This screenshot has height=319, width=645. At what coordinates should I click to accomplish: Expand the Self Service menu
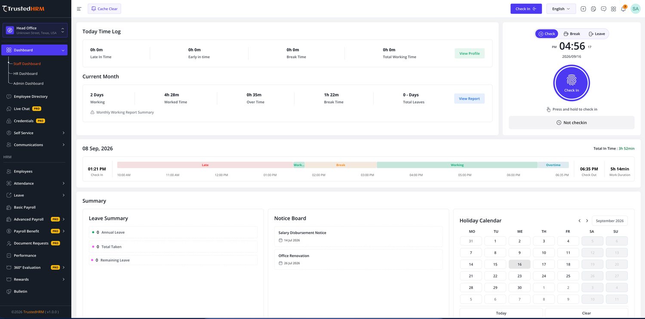(36, 133)
